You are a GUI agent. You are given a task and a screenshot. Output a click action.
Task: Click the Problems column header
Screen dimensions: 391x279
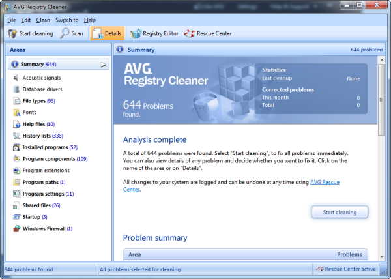click(349, 255)
